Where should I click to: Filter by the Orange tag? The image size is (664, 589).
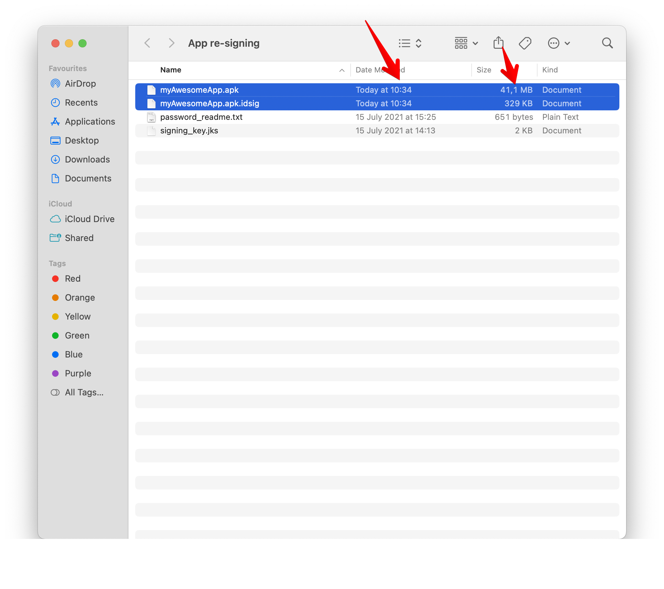tap(80, 298)
